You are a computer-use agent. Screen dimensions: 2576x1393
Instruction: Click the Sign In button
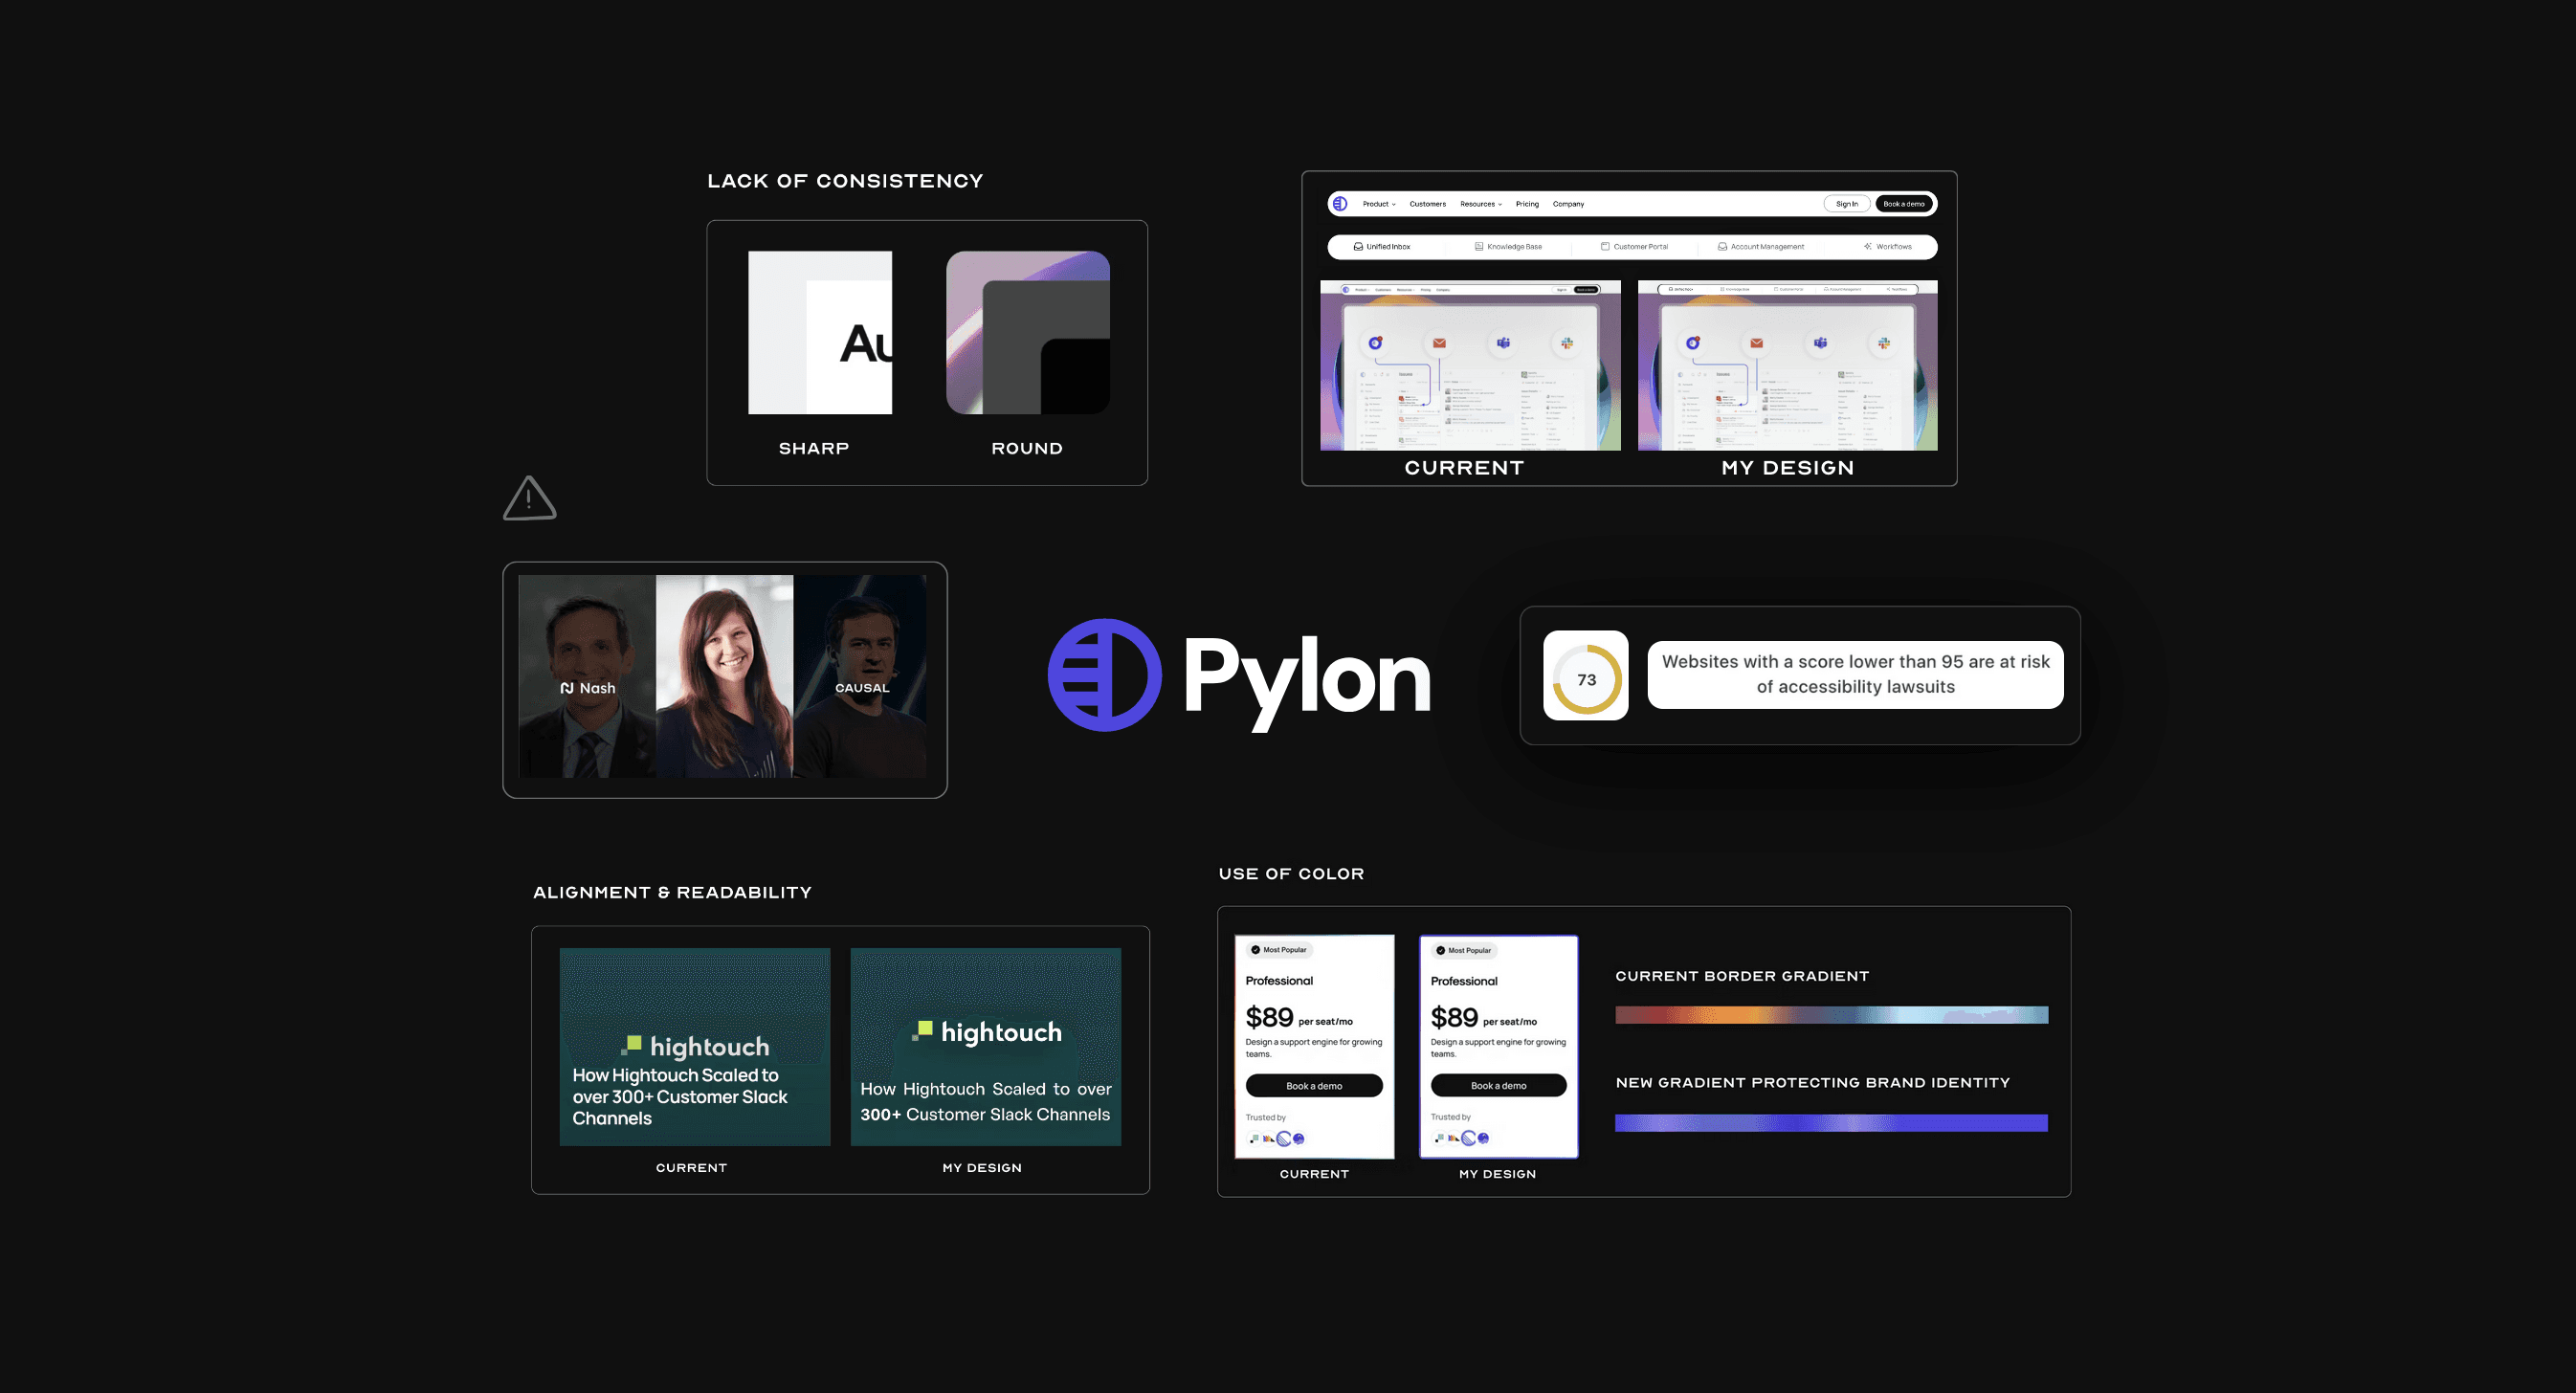coord(1847,204)
